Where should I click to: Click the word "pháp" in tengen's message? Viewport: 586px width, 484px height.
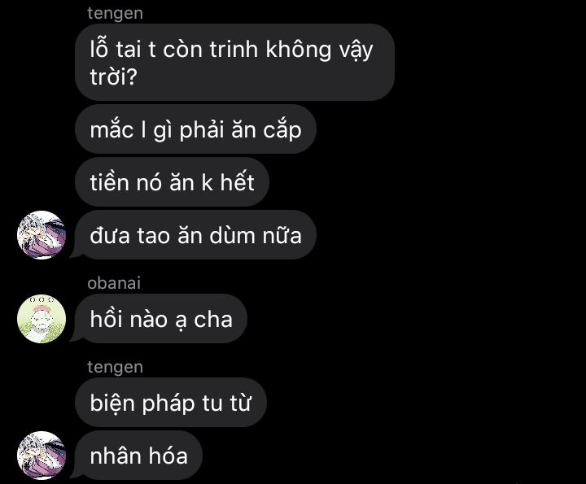pyautogui.click(x=168, y=404)
